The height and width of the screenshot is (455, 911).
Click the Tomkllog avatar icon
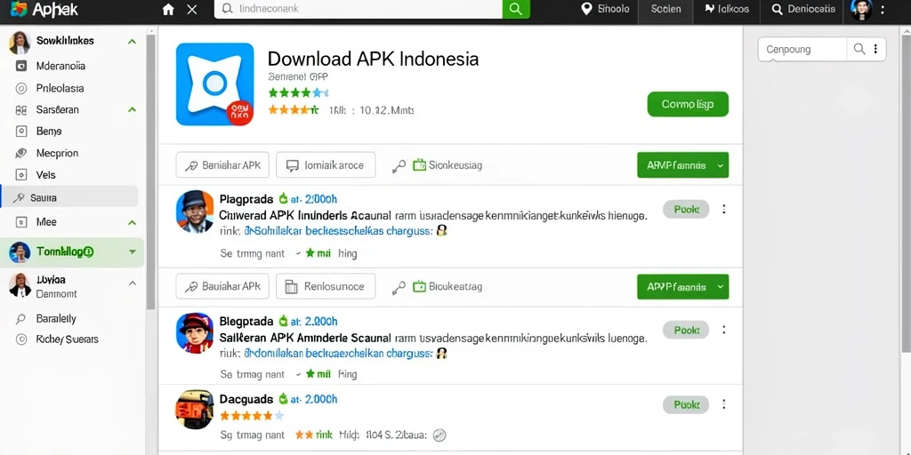coord(20,252)
